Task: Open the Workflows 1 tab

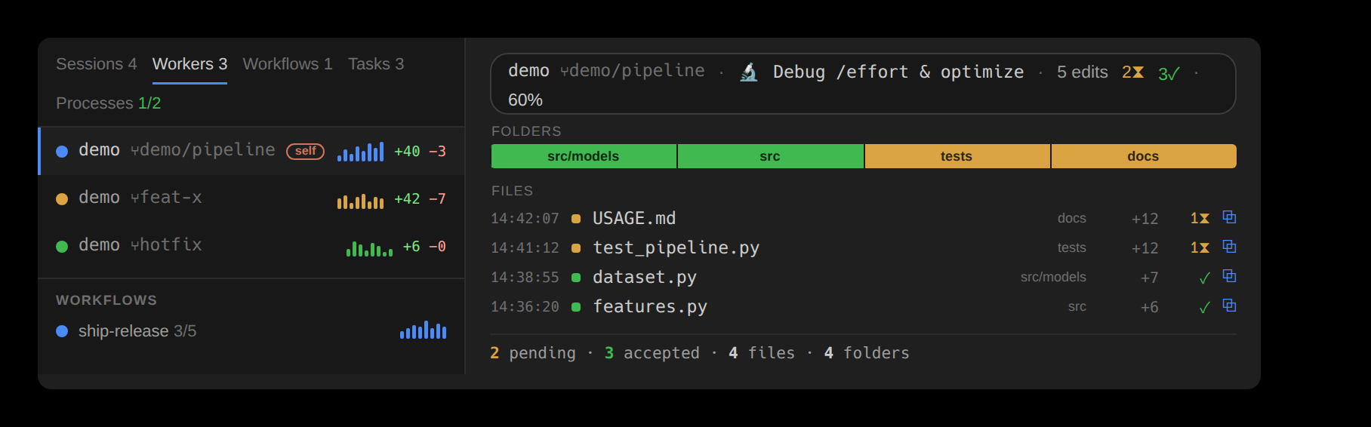Action: [288, 64]
